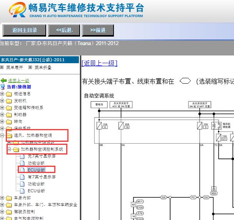Viewport: 234px width, 220px height.
Task: Open the 车身内部 folder
Action: coord(22,198)
